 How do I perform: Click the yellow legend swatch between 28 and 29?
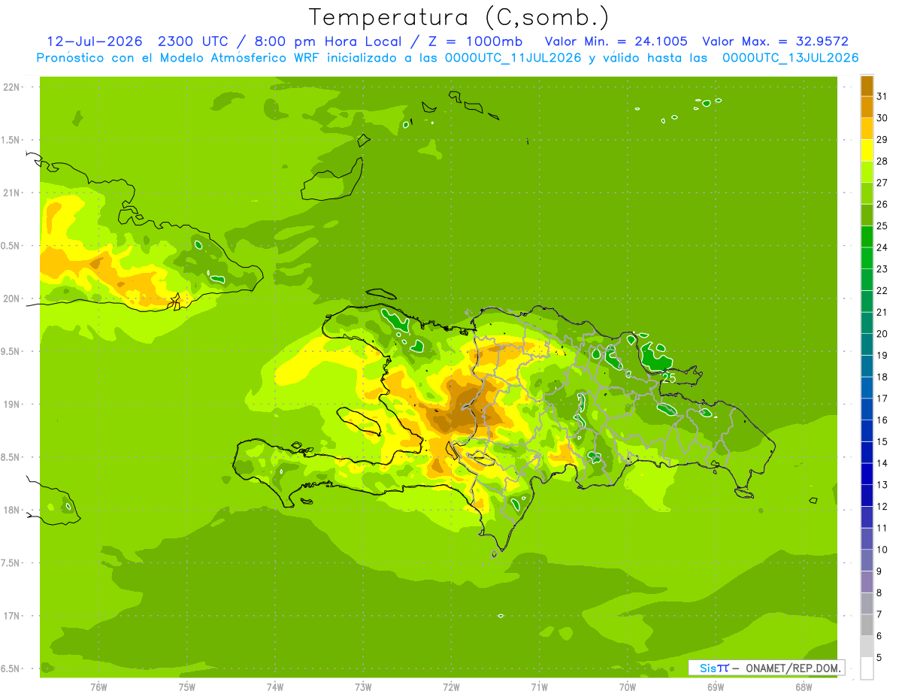(867, 150)
